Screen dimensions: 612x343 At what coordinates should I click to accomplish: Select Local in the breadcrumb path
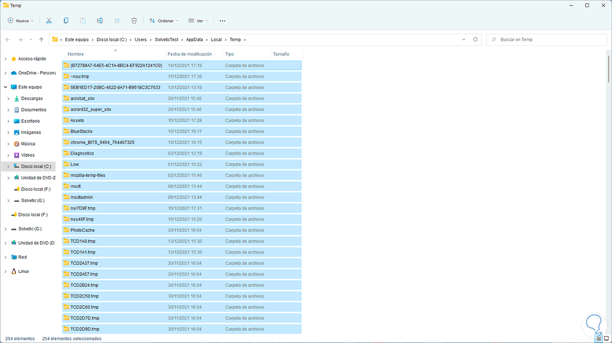pos(216,40)
